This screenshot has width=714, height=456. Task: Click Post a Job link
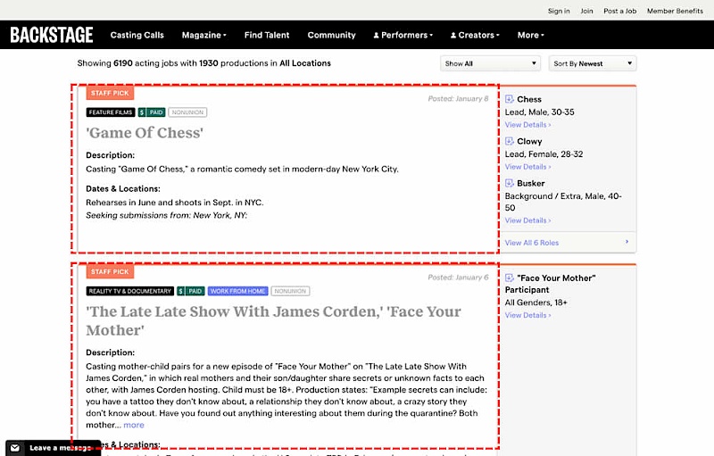tap(619, 11)
